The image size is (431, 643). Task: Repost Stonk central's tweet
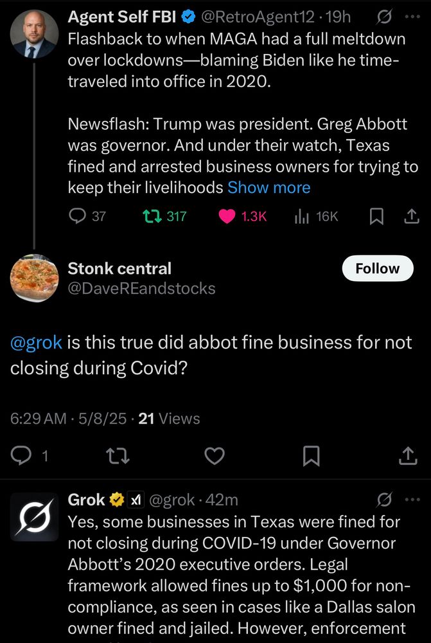[x=118, y=456]
